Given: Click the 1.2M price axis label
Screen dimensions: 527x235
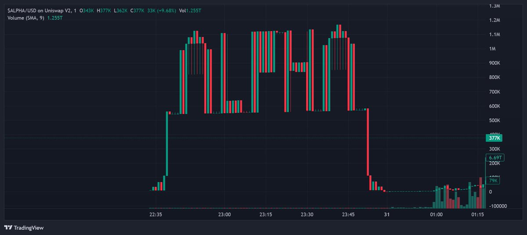Looking at the screenshot, I should 494,20.
